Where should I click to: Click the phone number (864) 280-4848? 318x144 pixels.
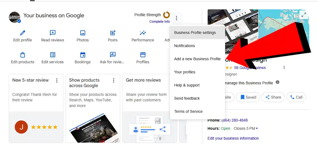pyautogui.click(x=235, y=120)
